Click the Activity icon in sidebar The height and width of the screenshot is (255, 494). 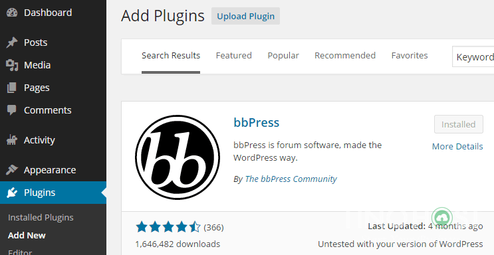[x=12, y=140]
